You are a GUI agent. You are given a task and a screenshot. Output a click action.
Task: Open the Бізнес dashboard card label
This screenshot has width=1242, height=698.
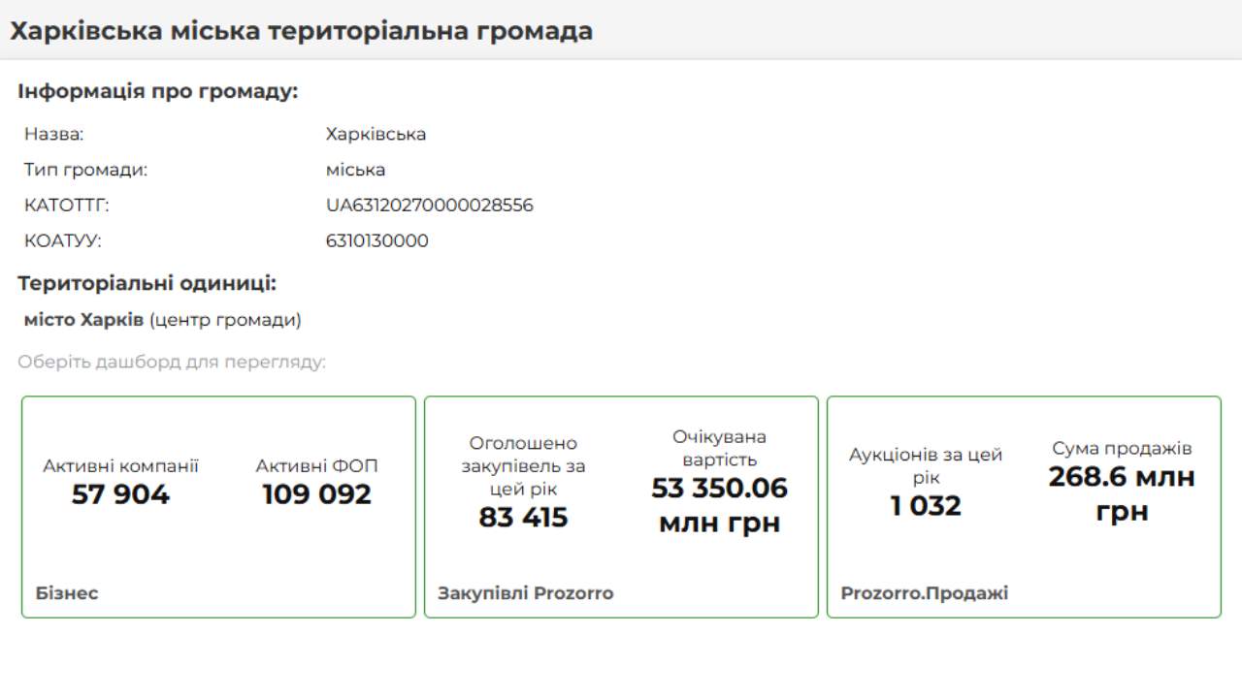67,593
